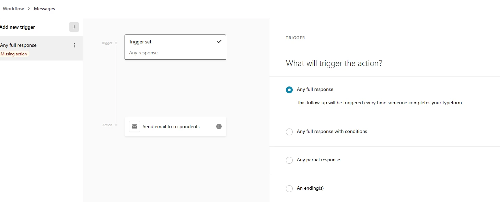This screenshot has height=202, width=500.
Task: Click the Messages breadcrumb item
Action: (44, 9)
